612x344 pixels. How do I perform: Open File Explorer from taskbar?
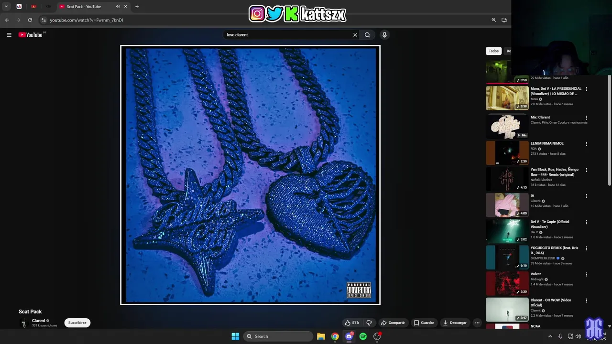321,336
